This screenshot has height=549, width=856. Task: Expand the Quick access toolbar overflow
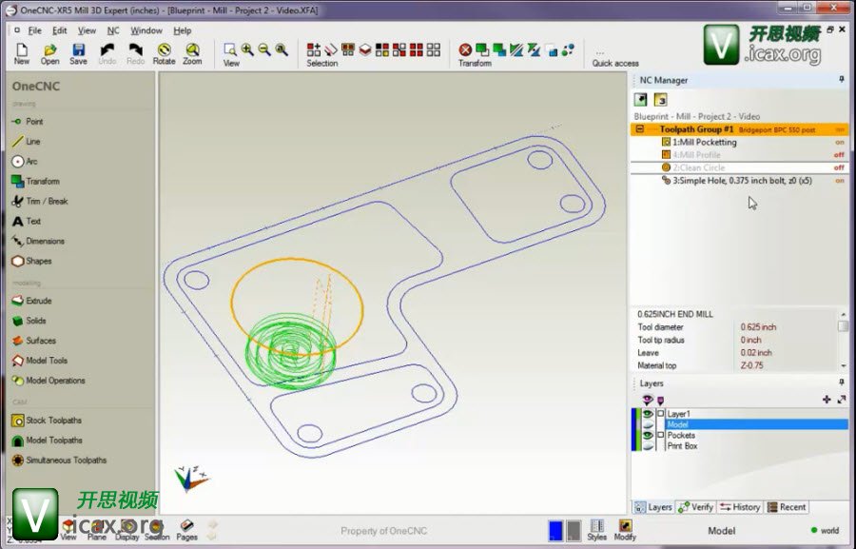(599, 53)
